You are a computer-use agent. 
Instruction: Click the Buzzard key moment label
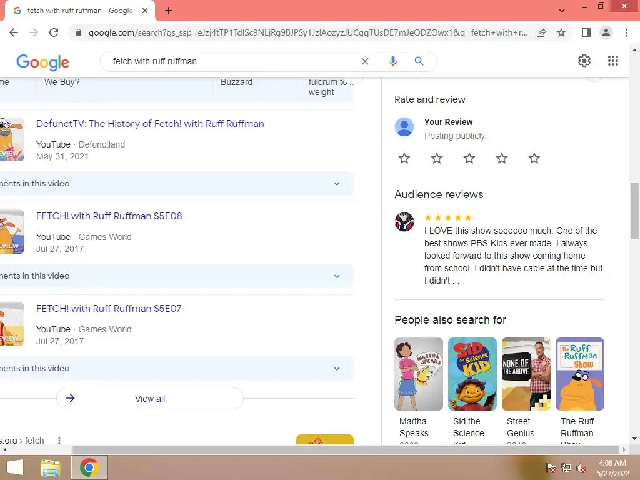236,82
